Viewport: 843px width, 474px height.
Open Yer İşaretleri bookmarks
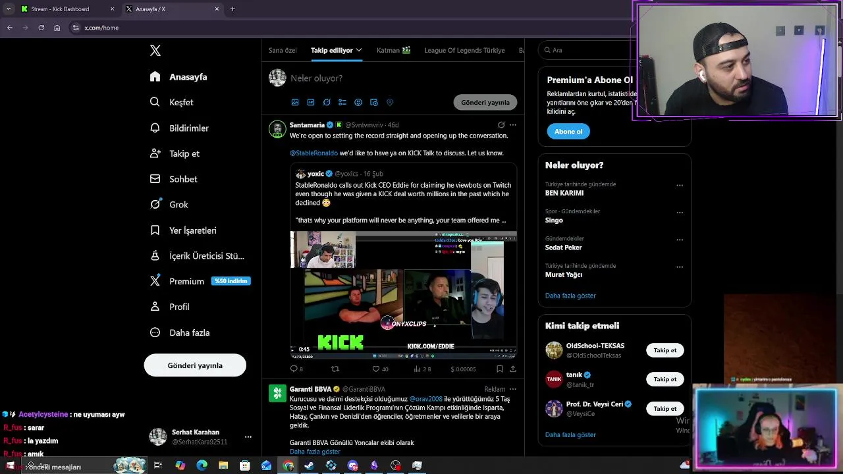(183, 230)
